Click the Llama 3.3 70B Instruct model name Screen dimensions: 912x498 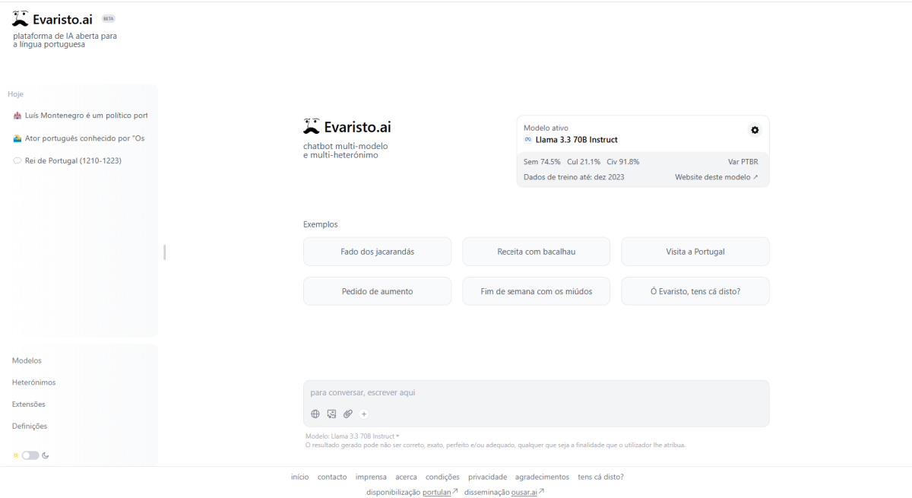pyautogui.click(x=577, y=140)
